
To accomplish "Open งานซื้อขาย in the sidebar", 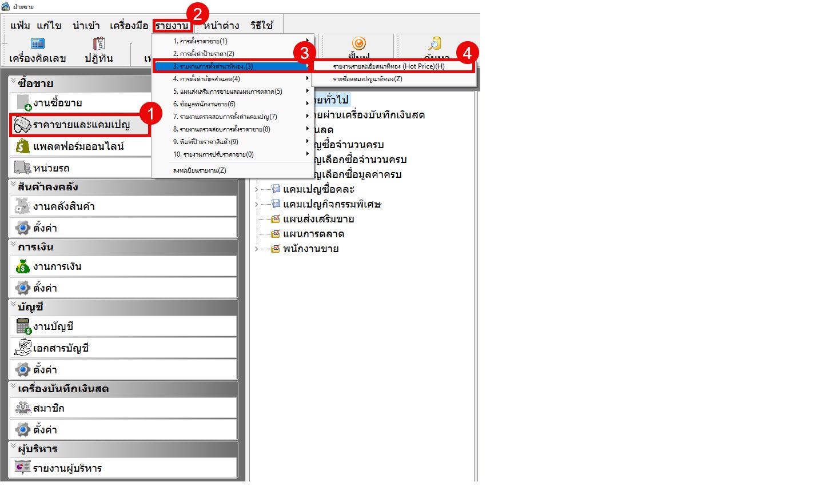I will coord(57,103).
